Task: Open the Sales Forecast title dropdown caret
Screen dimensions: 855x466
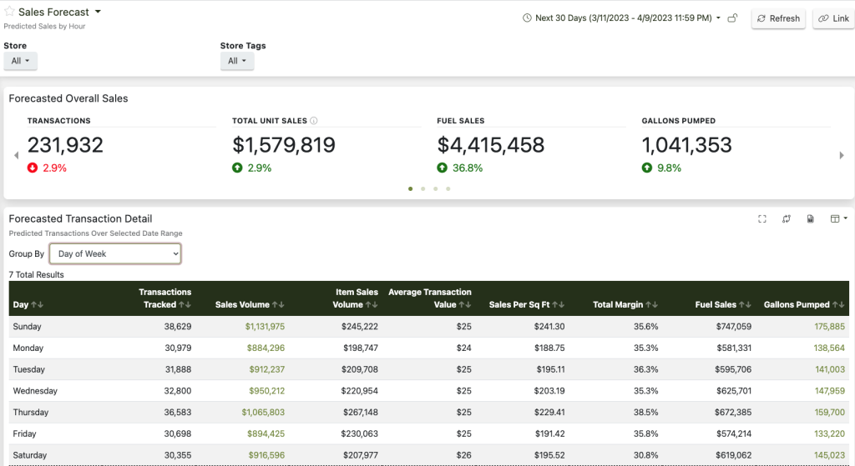Action: click(98, 12)
